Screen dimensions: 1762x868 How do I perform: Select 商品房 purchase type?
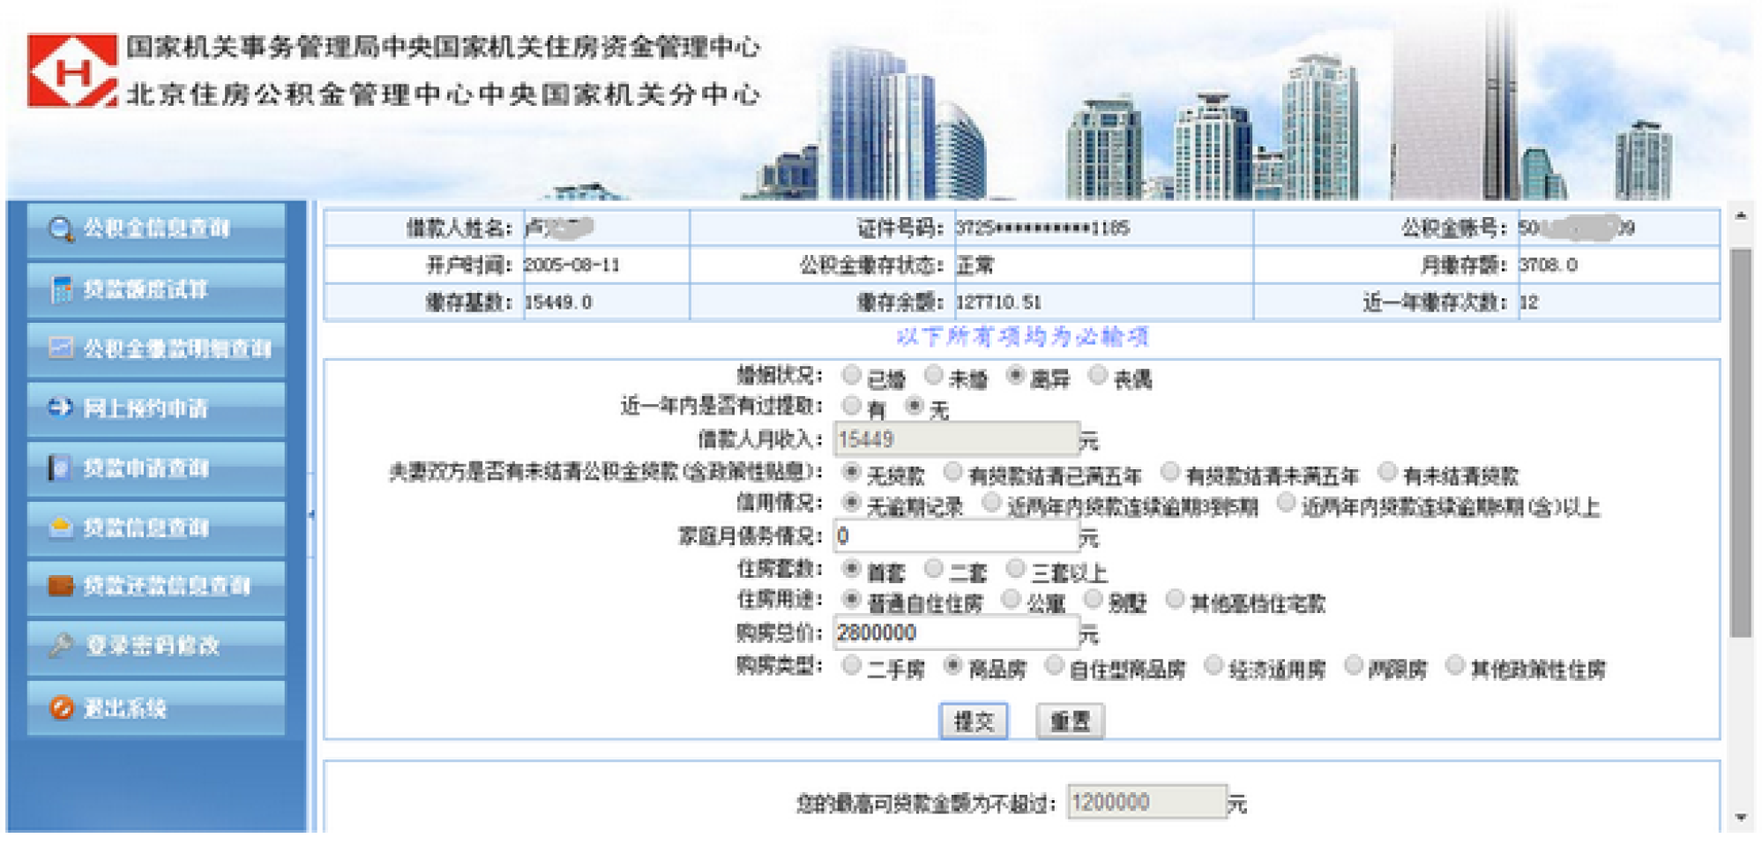[952, 666]
